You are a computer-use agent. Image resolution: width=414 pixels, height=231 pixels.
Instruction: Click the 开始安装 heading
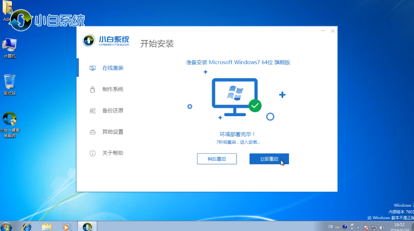click(157, 44)
